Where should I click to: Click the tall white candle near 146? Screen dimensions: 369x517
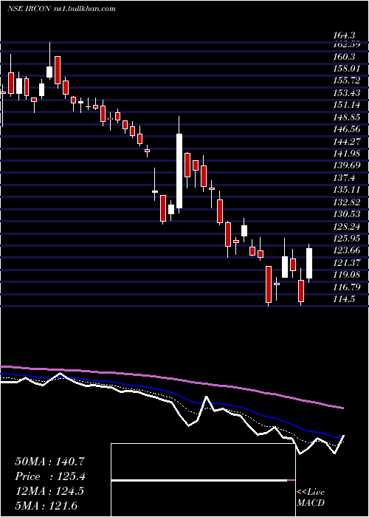coord(179,171)
